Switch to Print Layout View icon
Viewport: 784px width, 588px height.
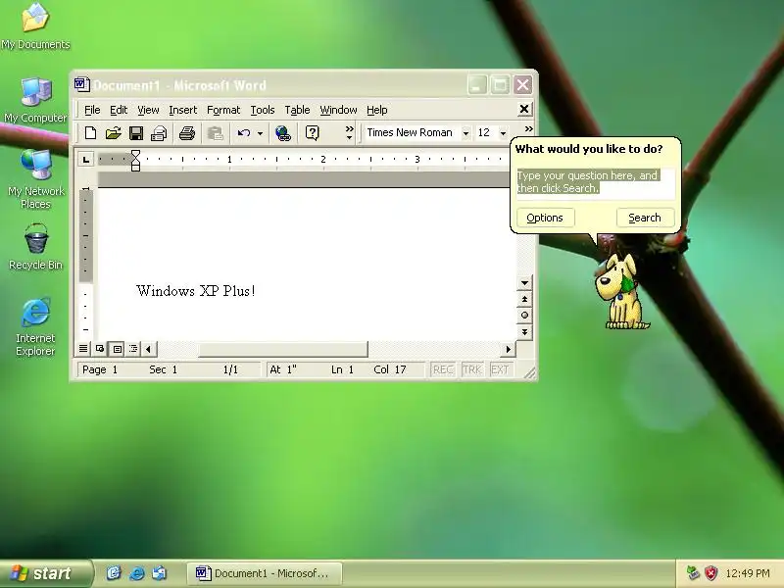pos(117,349)
